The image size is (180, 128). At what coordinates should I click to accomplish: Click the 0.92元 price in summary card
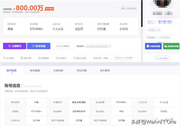124,29
